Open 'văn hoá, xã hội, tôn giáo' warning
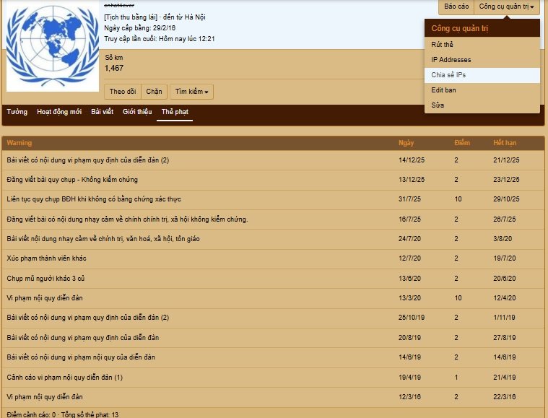 [103, 239]
